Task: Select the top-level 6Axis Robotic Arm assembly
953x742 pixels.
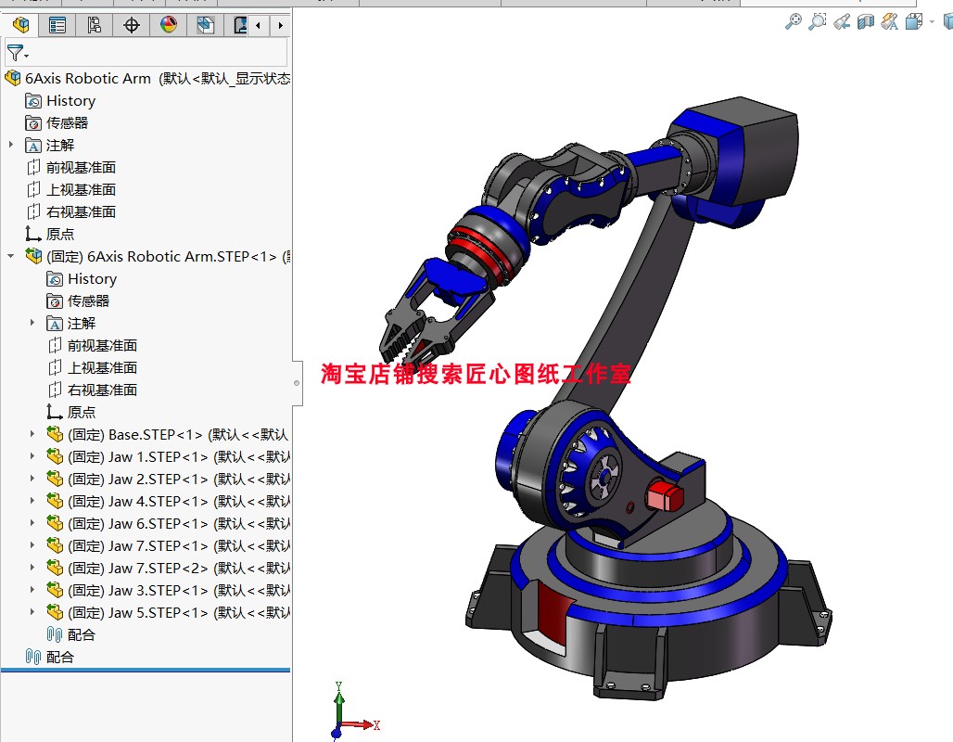Action: point(147,79)
